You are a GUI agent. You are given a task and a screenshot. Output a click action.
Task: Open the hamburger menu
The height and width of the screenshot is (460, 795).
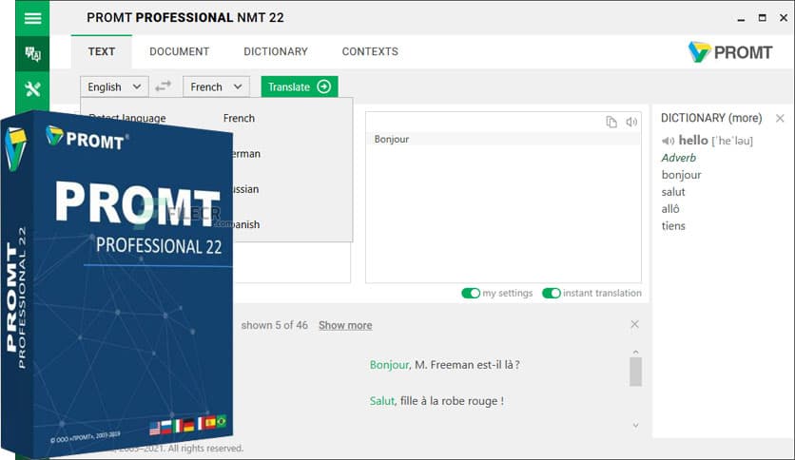click(x=32, y=18)
